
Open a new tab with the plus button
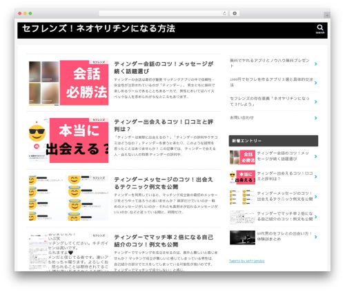pyautogui.click(x=327, y=15)
